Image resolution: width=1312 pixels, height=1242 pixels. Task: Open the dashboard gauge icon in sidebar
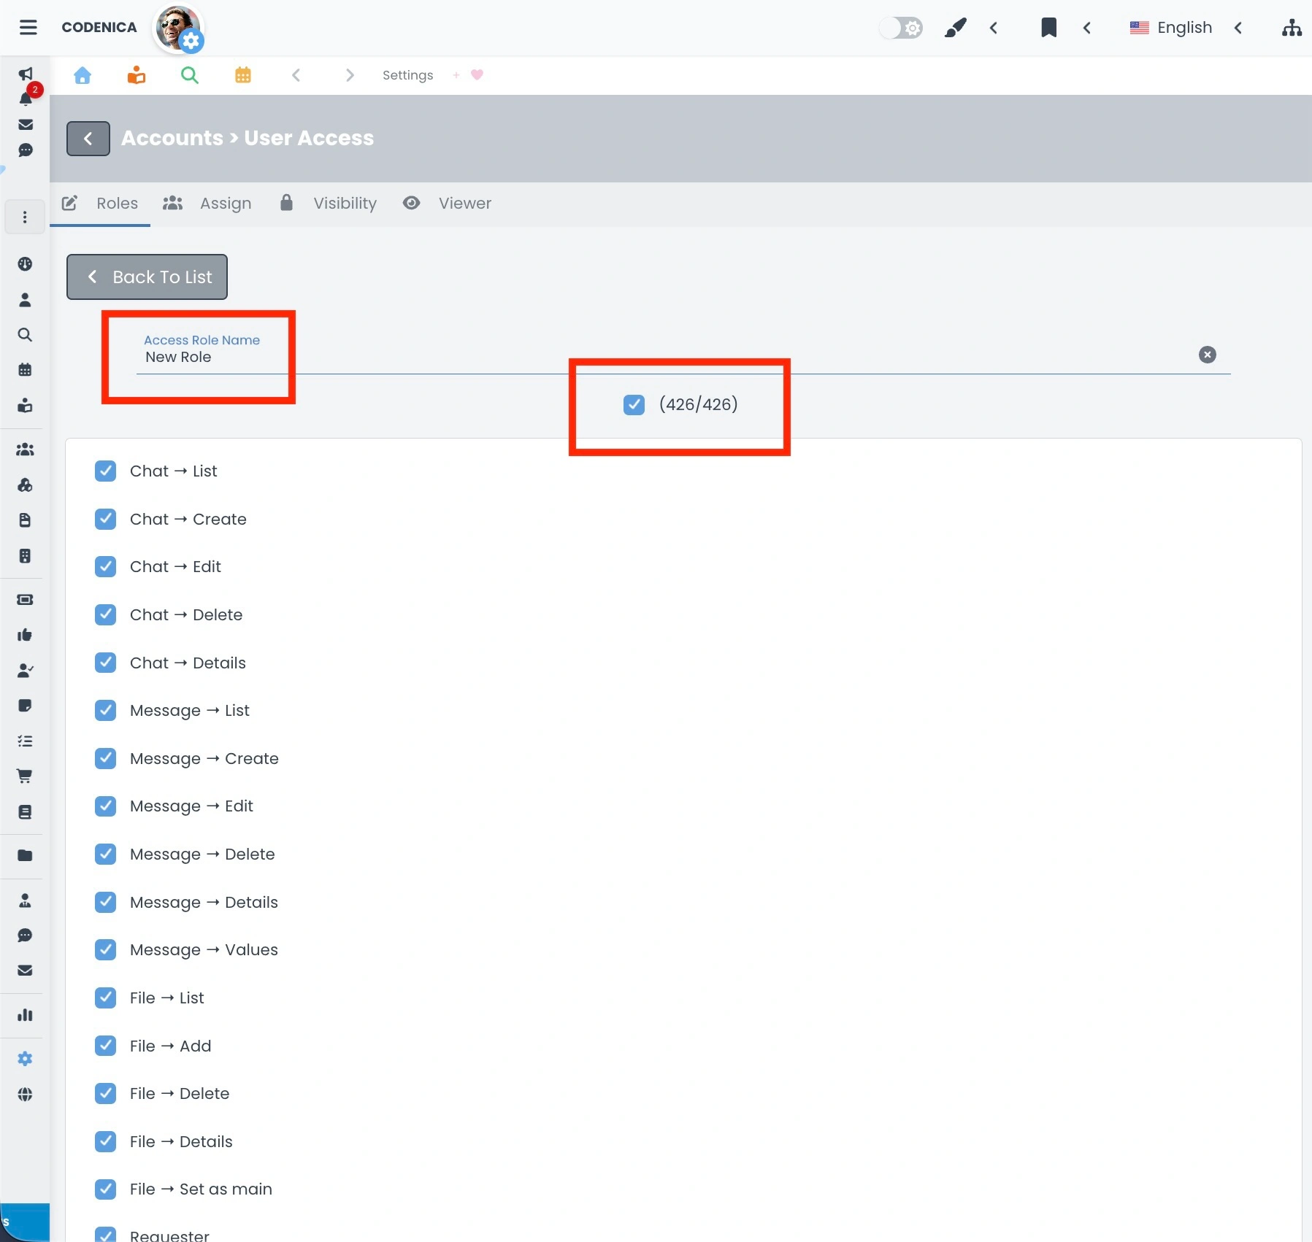pos(26,264)
